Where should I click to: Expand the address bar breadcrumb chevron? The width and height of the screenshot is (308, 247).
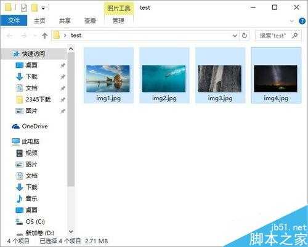[65, 36]
